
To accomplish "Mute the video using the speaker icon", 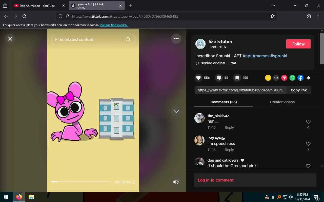I will coord(176,182).
